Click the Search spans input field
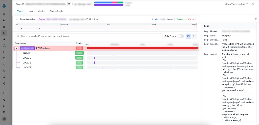The height and width of the screenshot is (125, 259). coord(89,36)
